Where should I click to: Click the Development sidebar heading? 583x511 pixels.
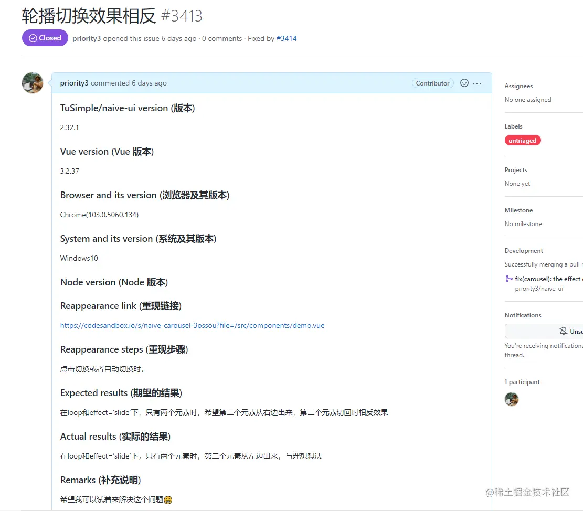tap(524, 251)
